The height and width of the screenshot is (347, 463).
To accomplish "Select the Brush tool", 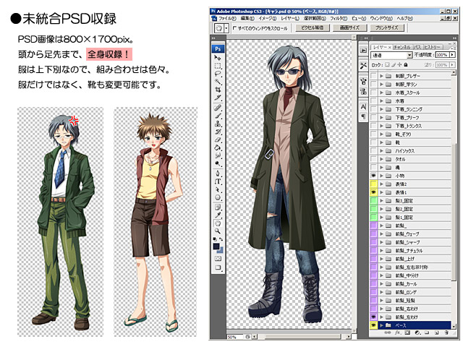I will coord(218,116).
